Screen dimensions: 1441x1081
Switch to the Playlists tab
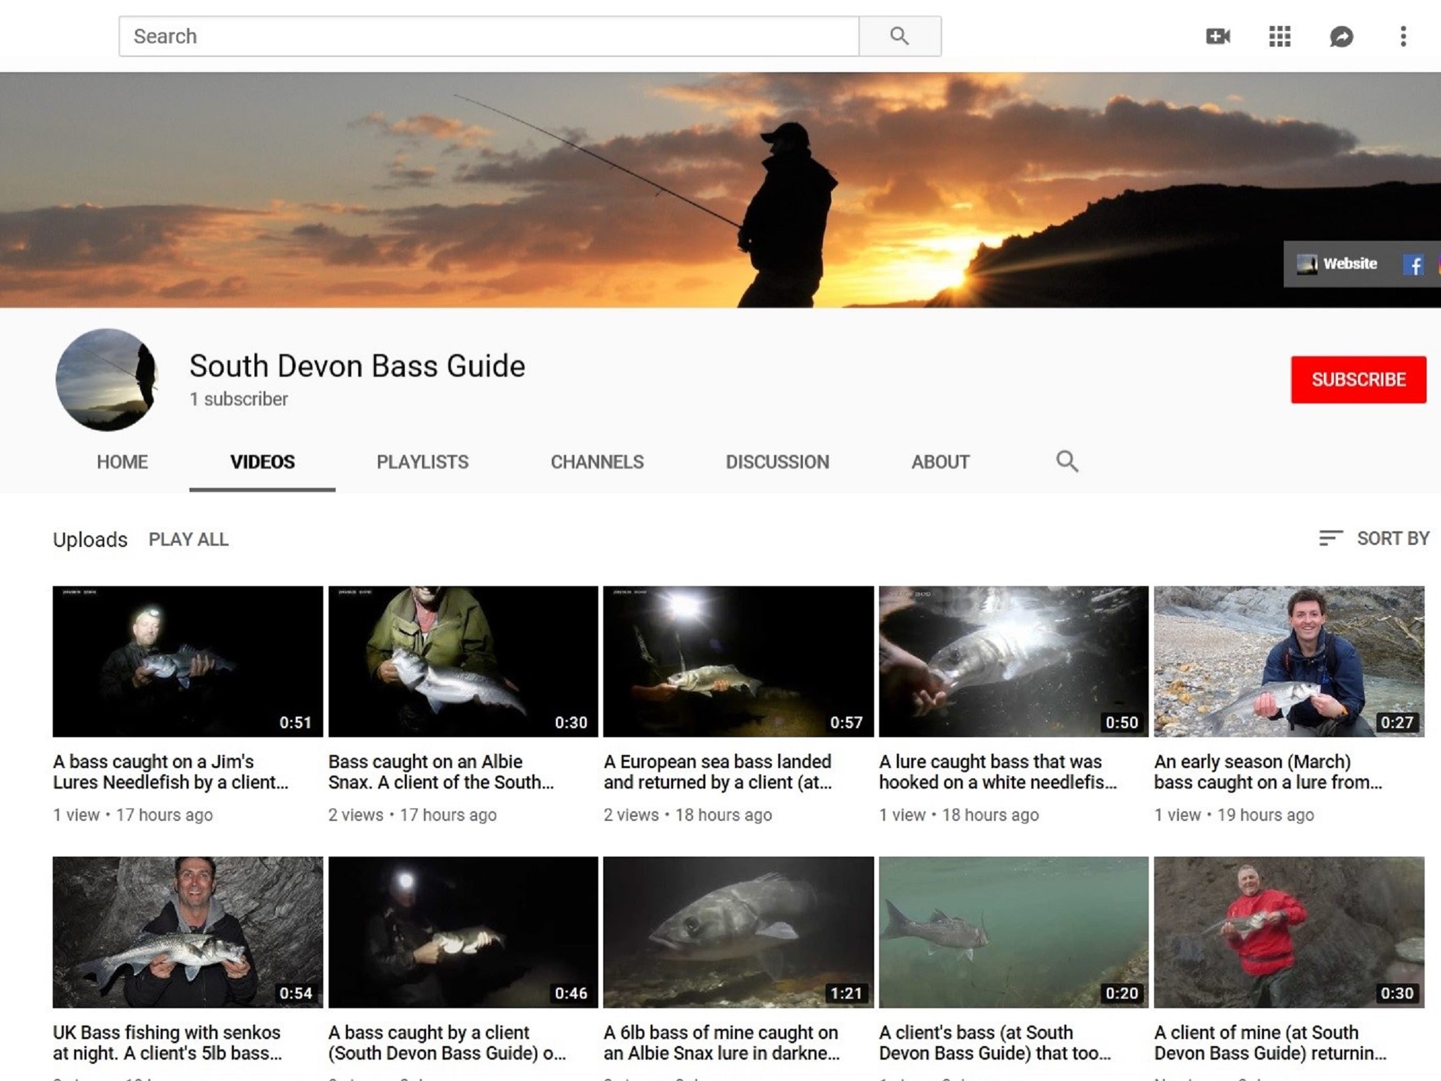[422, 462]
